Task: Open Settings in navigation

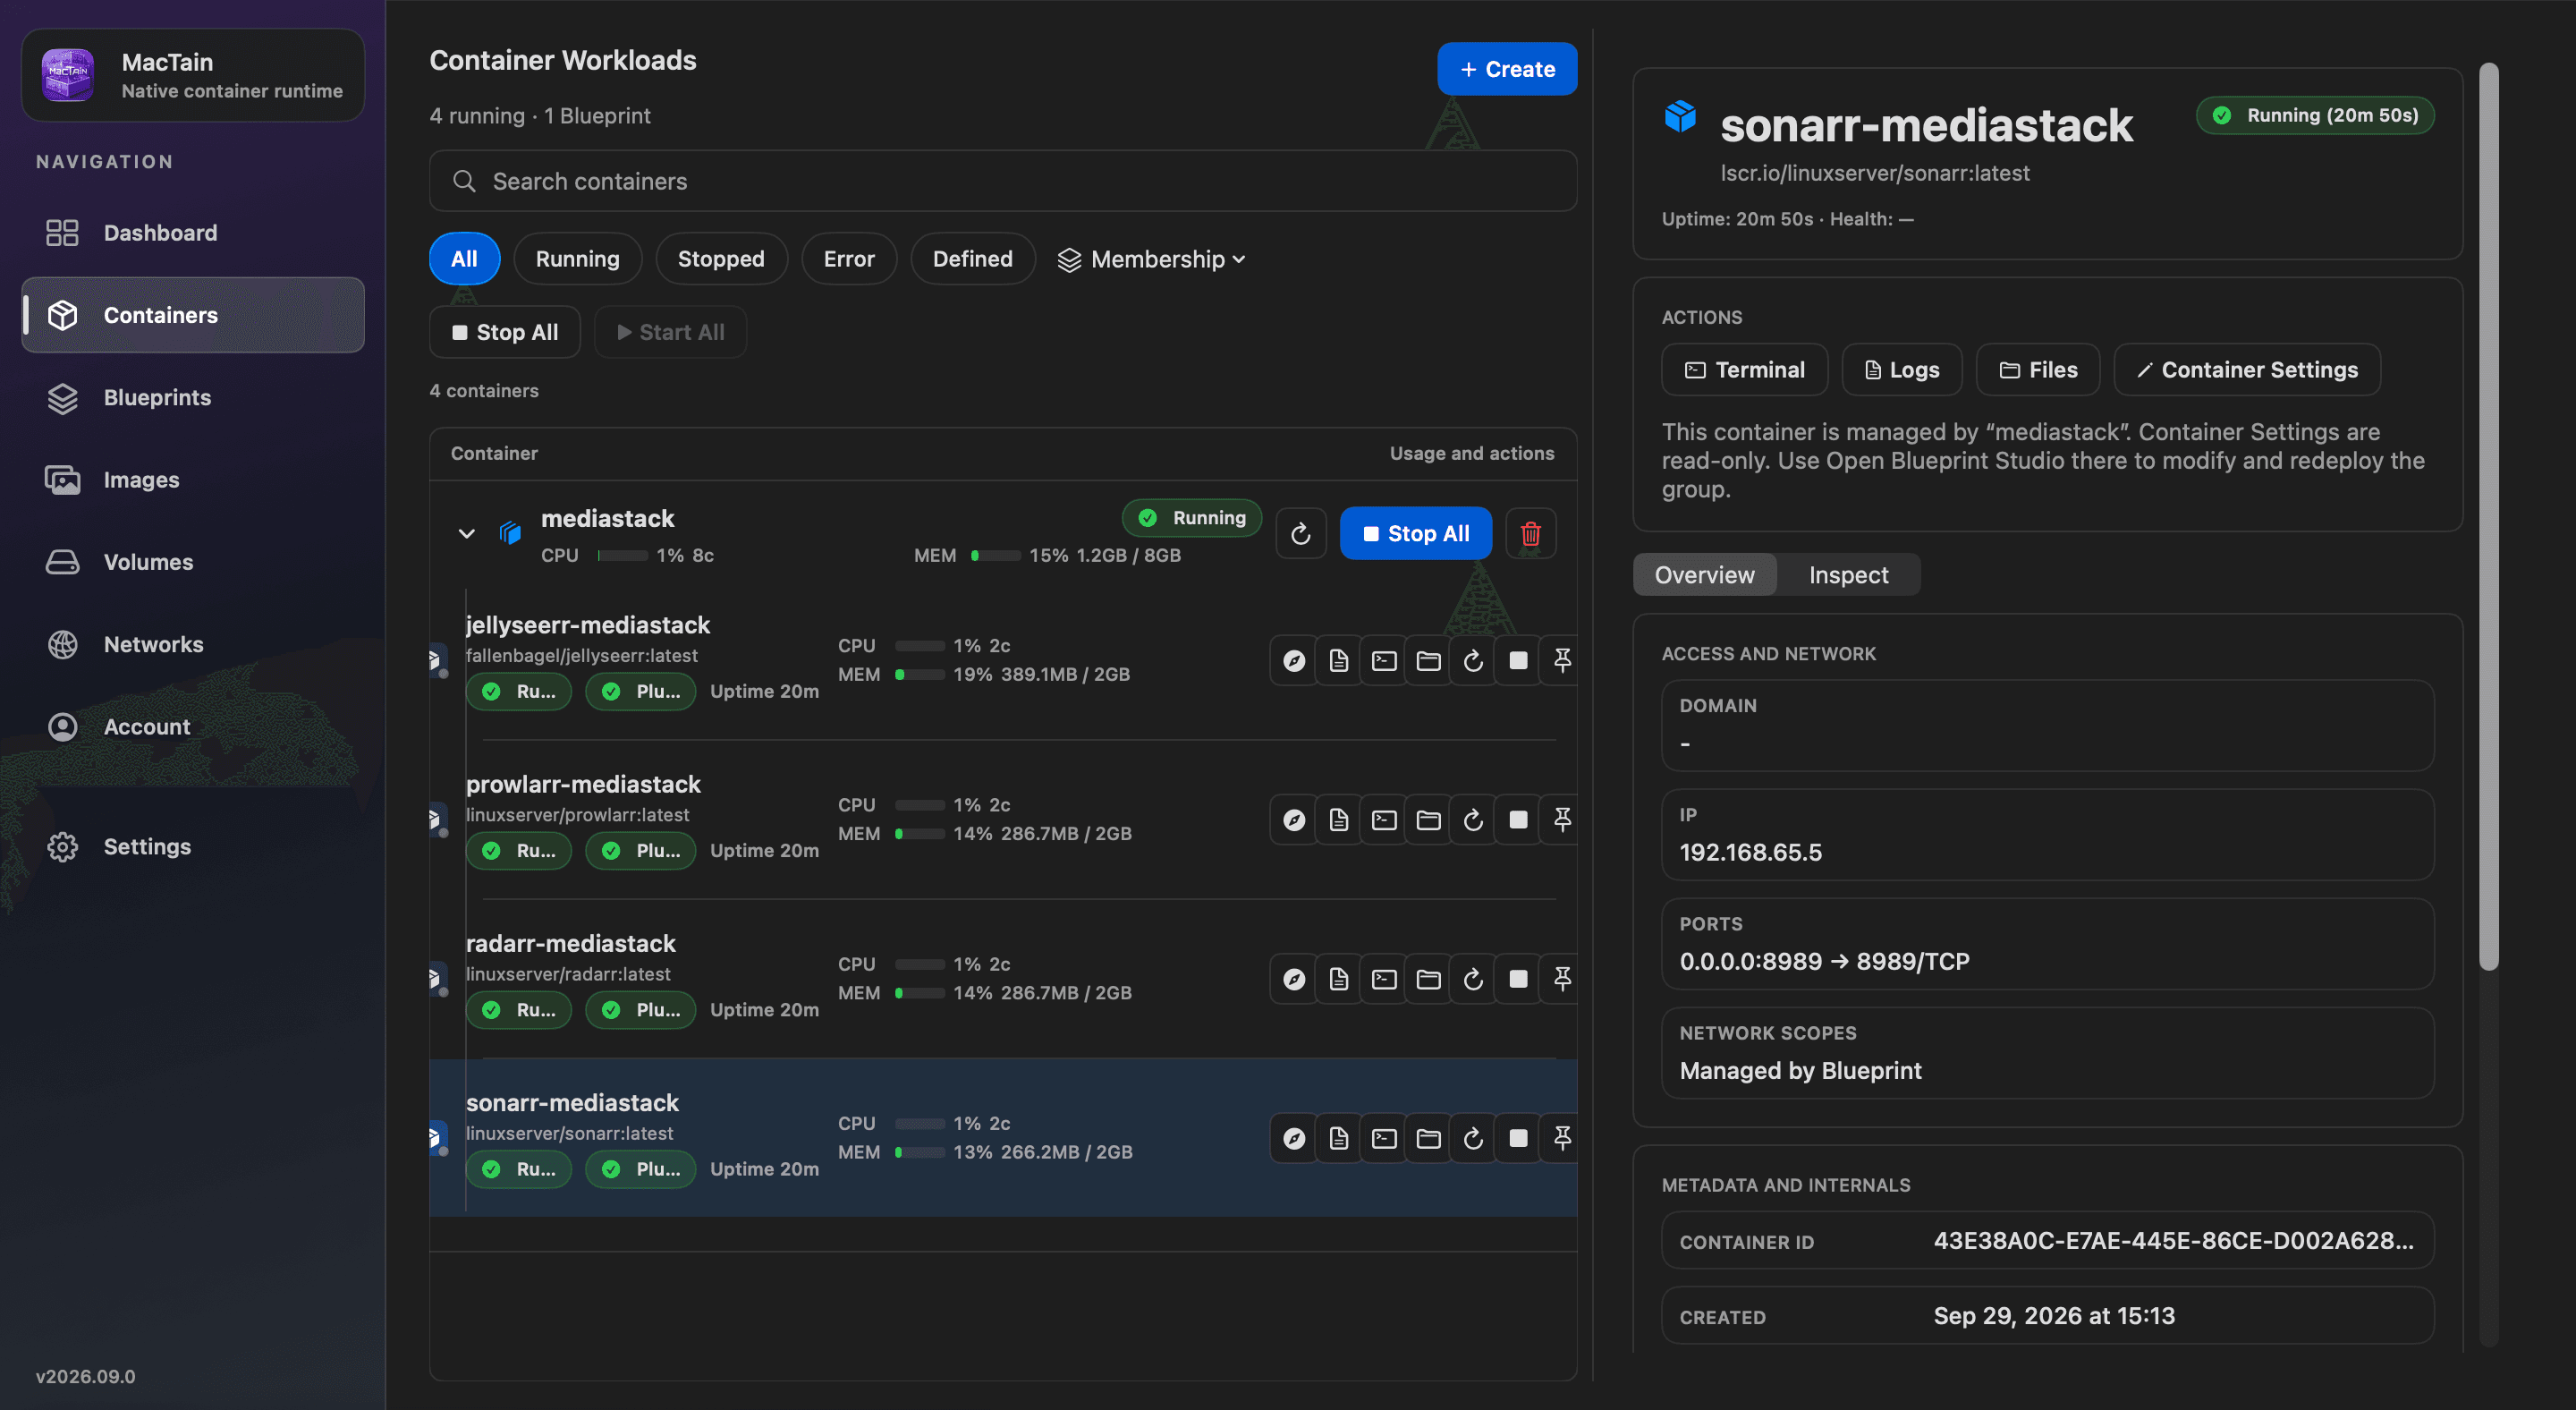Action: tap(193, 847)
